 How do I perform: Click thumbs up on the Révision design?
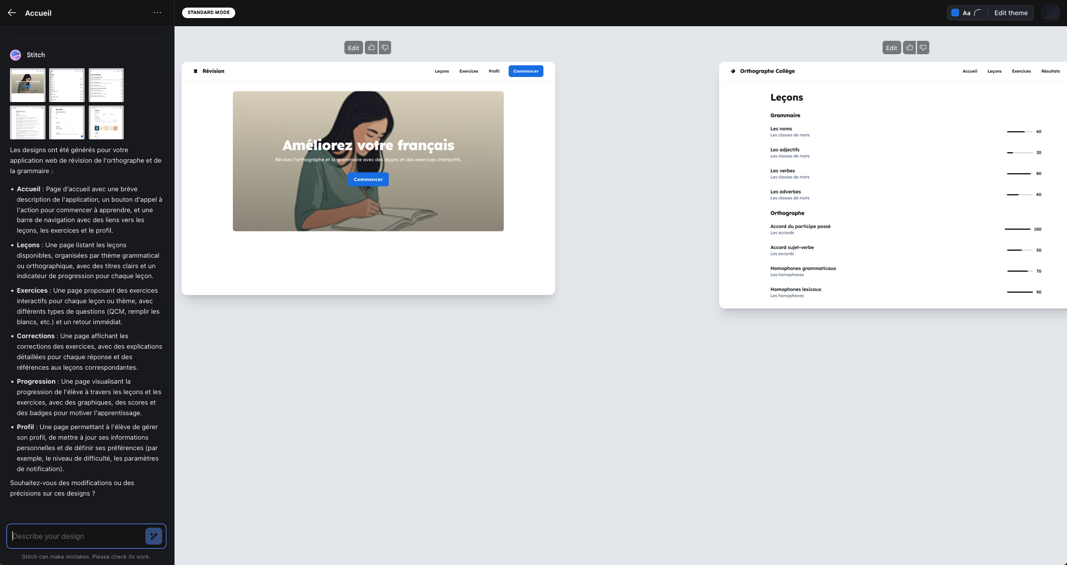point(371,48)
